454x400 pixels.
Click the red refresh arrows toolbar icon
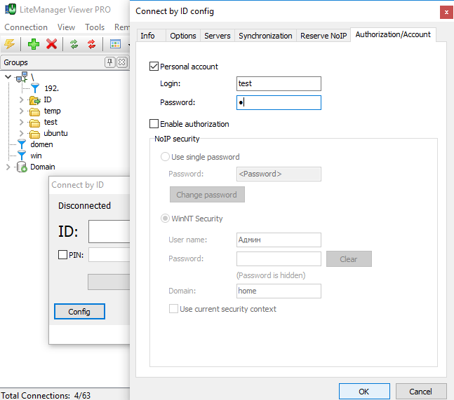[91, 44]
